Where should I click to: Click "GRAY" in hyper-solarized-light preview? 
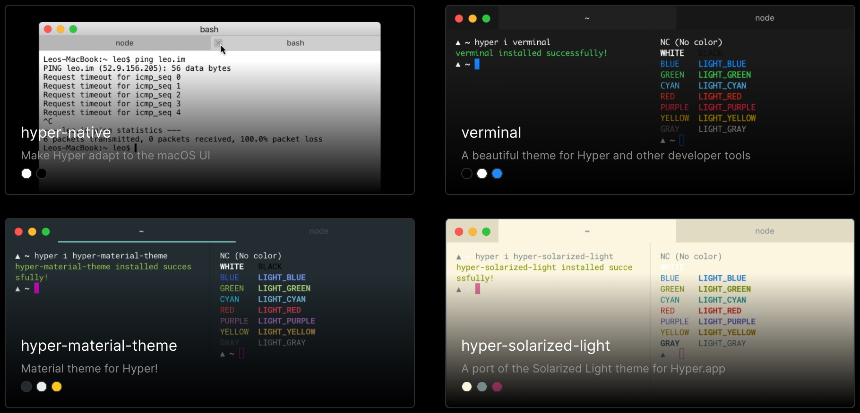click(670, 343)
